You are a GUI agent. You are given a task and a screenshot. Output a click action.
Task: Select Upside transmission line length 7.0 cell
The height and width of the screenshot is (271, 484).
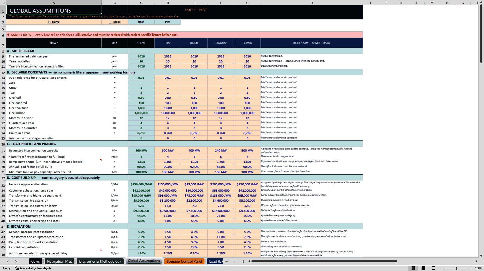coord(194,206)
